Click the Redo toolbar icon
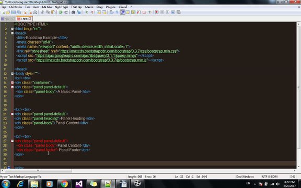301x188 pixels. coord(66,13)
